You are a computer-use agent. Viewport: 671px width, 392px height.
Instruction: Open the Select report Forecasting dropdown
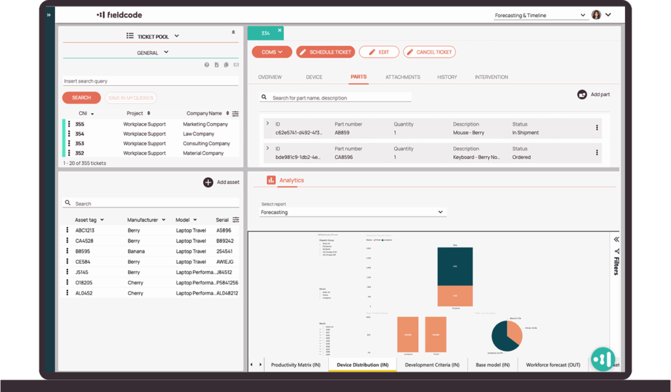pyautogui.click(x=353, y=212)
